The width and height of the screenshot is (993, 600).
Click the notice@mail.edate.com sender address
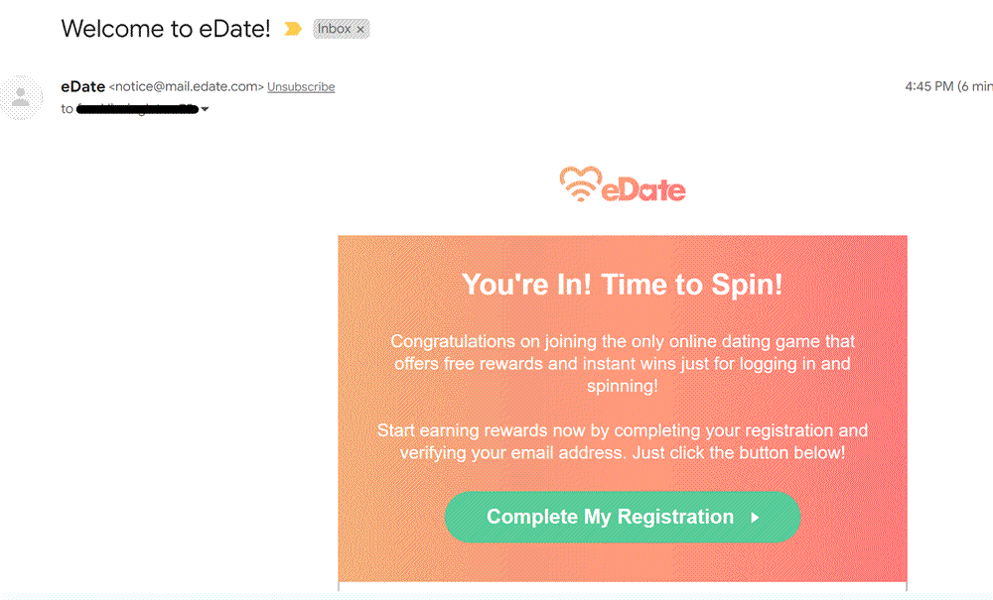[x=187, y=86]
